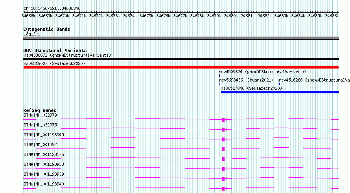This screenshot has width=350, height=193.
Task: Click the magenta exon block of NM_001198938
Action: (x=223, y=169)
